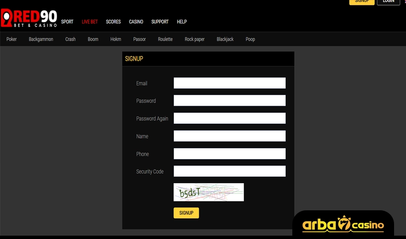Click into the Password Again field

click(229, 119)
